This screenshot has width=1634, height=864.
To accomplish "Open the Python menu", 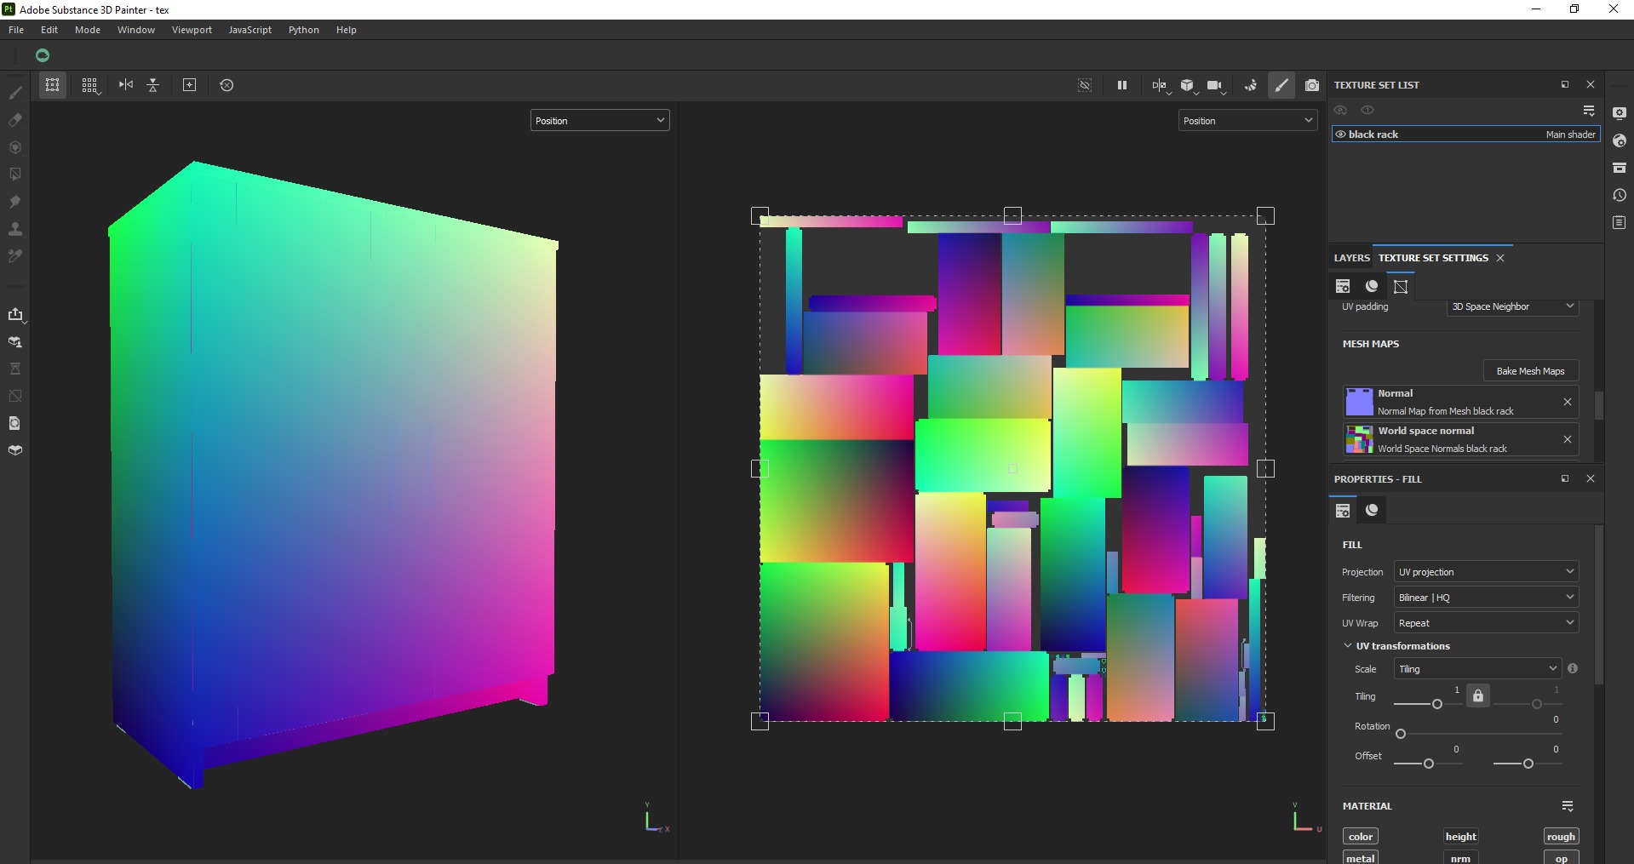I will [x=304, y=30].
